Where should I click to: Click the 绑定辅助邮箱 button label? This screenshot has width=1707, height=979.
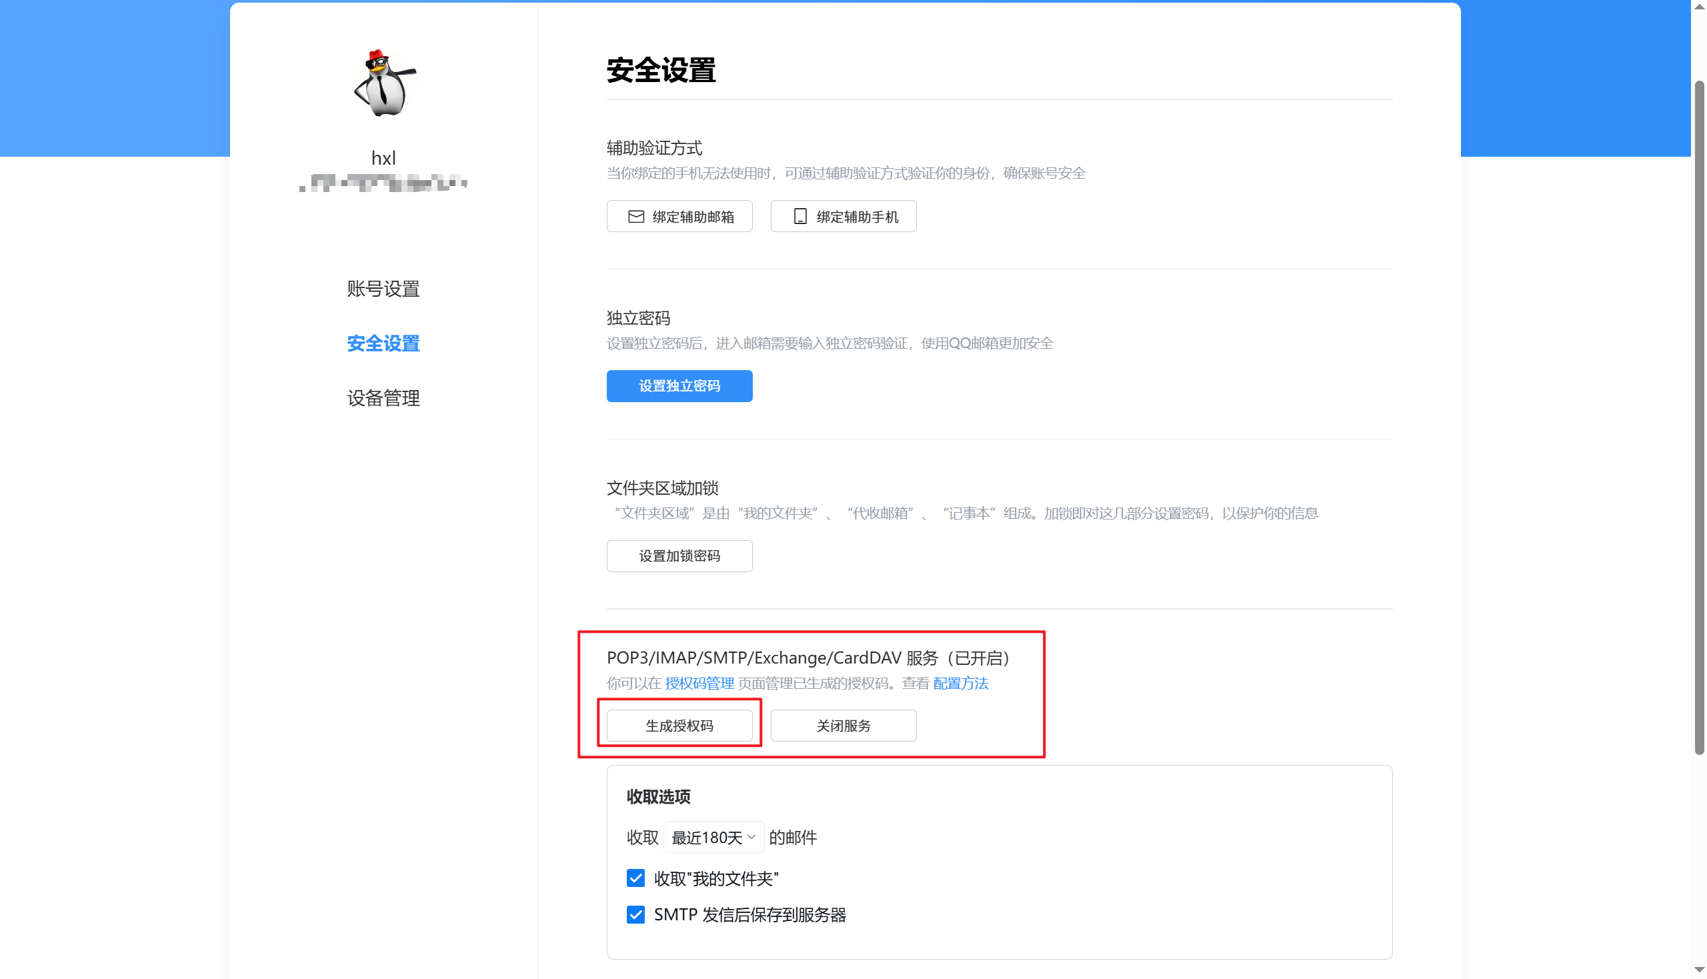pyautogui.click(x=693, y=217)
